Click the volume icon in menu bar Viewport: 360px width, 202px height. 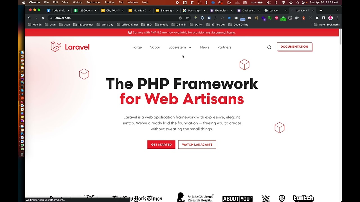[268, 3]
